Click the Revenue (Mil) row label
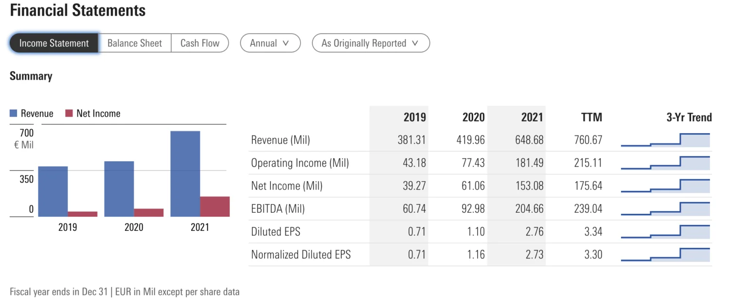This screenshot has height=307, width=747. (x=280, y=140)
